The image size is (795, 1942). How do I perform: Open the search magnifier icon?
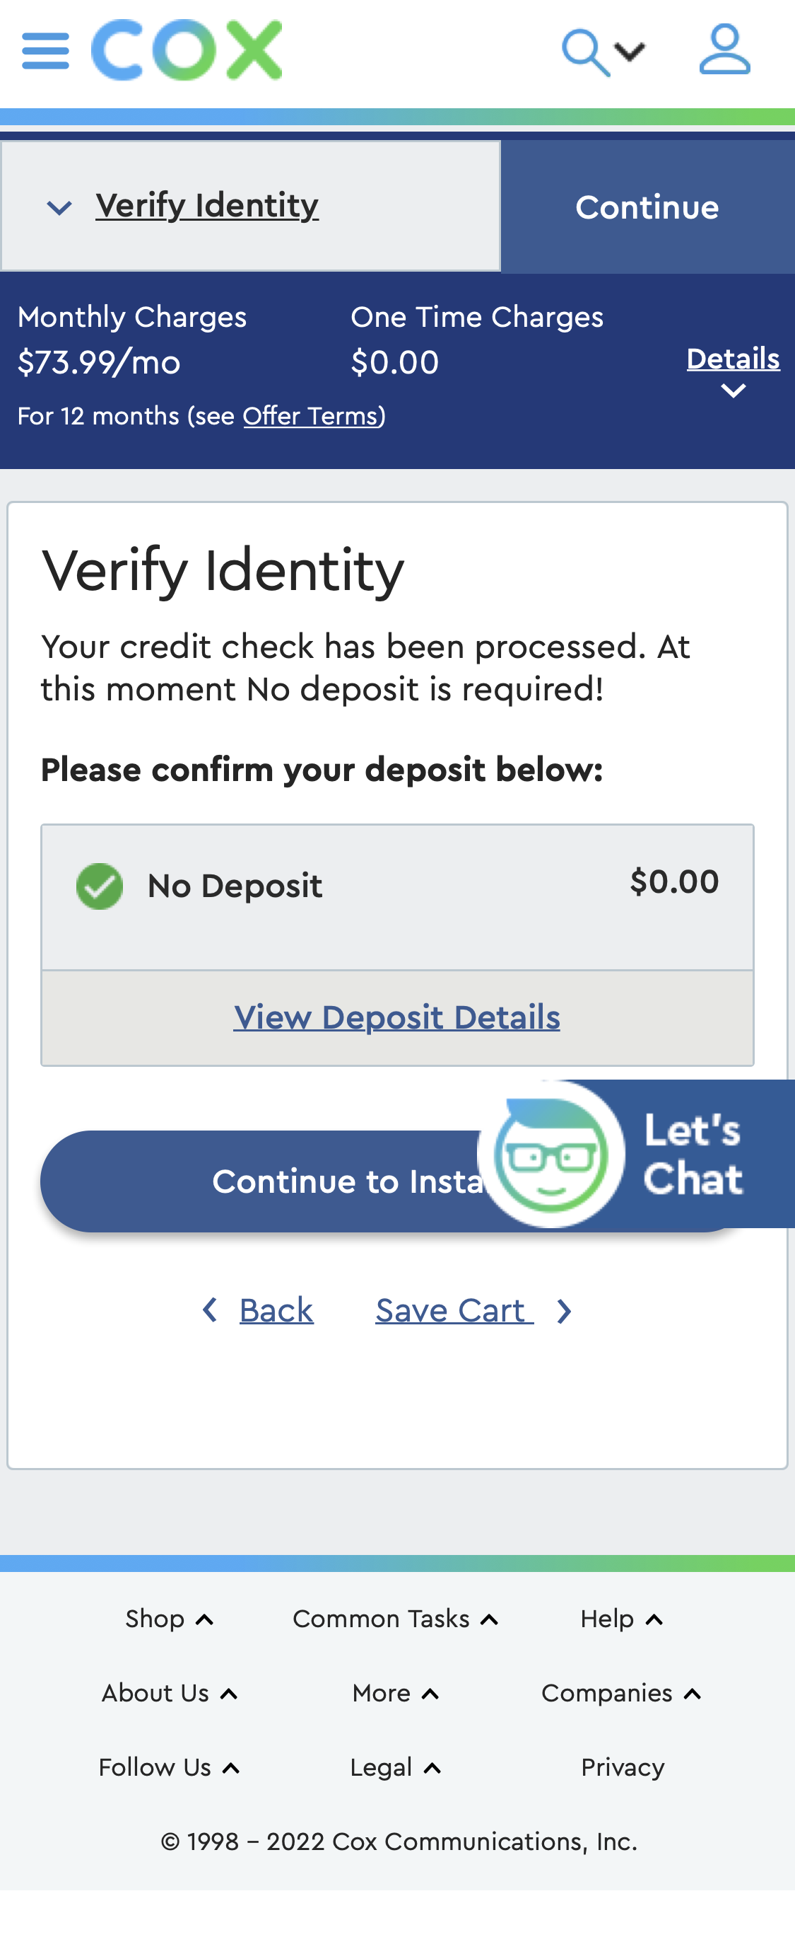[586, 52]
